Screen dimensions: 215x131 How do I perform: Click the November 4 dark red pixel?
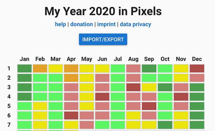[181, 97]
